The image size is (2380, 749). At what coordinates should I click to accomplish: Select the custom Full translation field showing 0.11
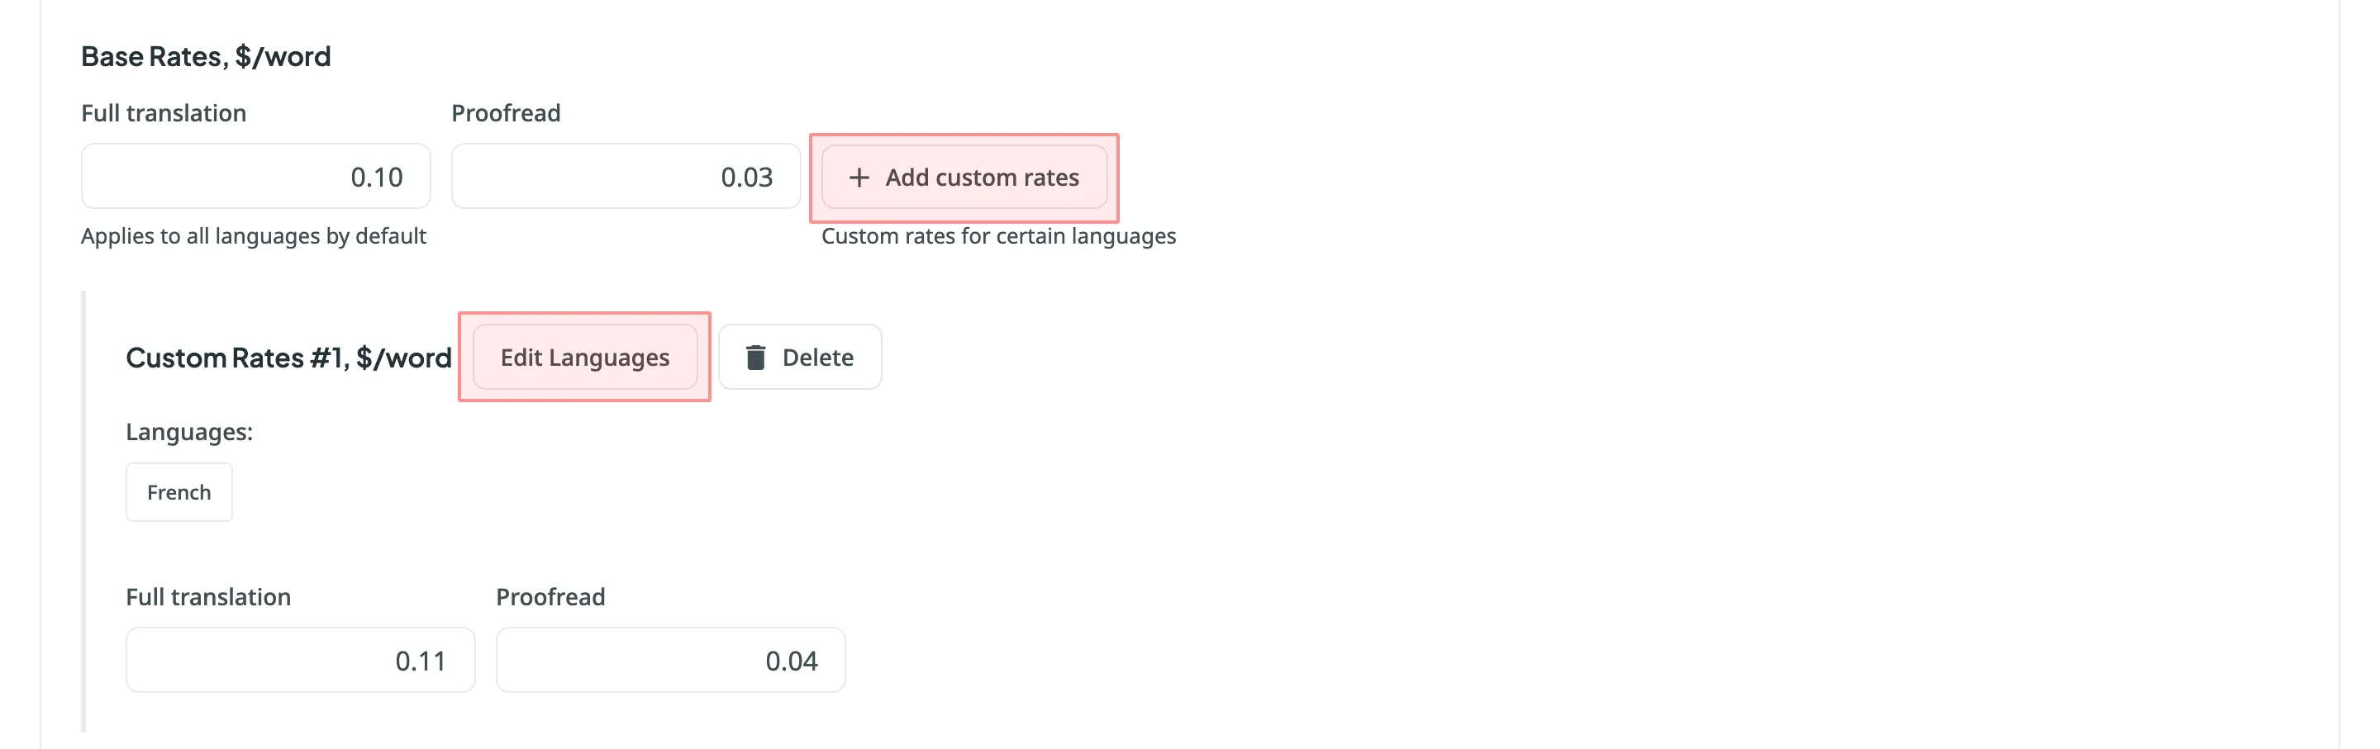click(x=299, y=658)
